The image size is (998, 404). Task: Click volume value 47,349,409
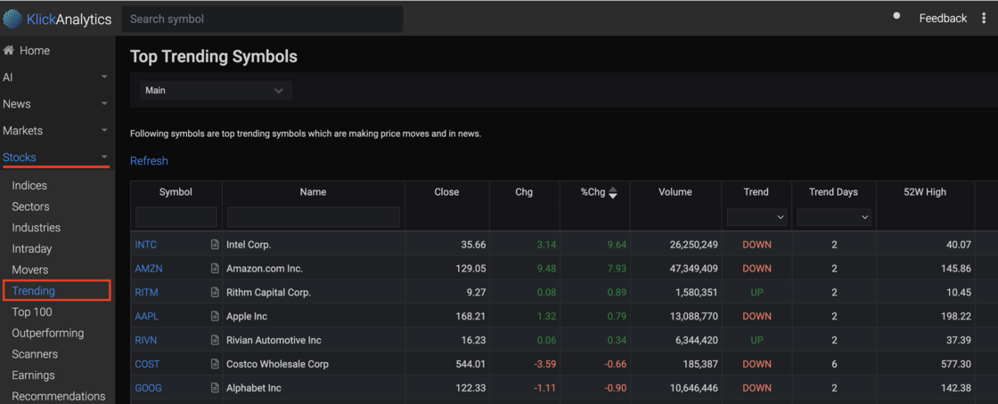point(692,269)
